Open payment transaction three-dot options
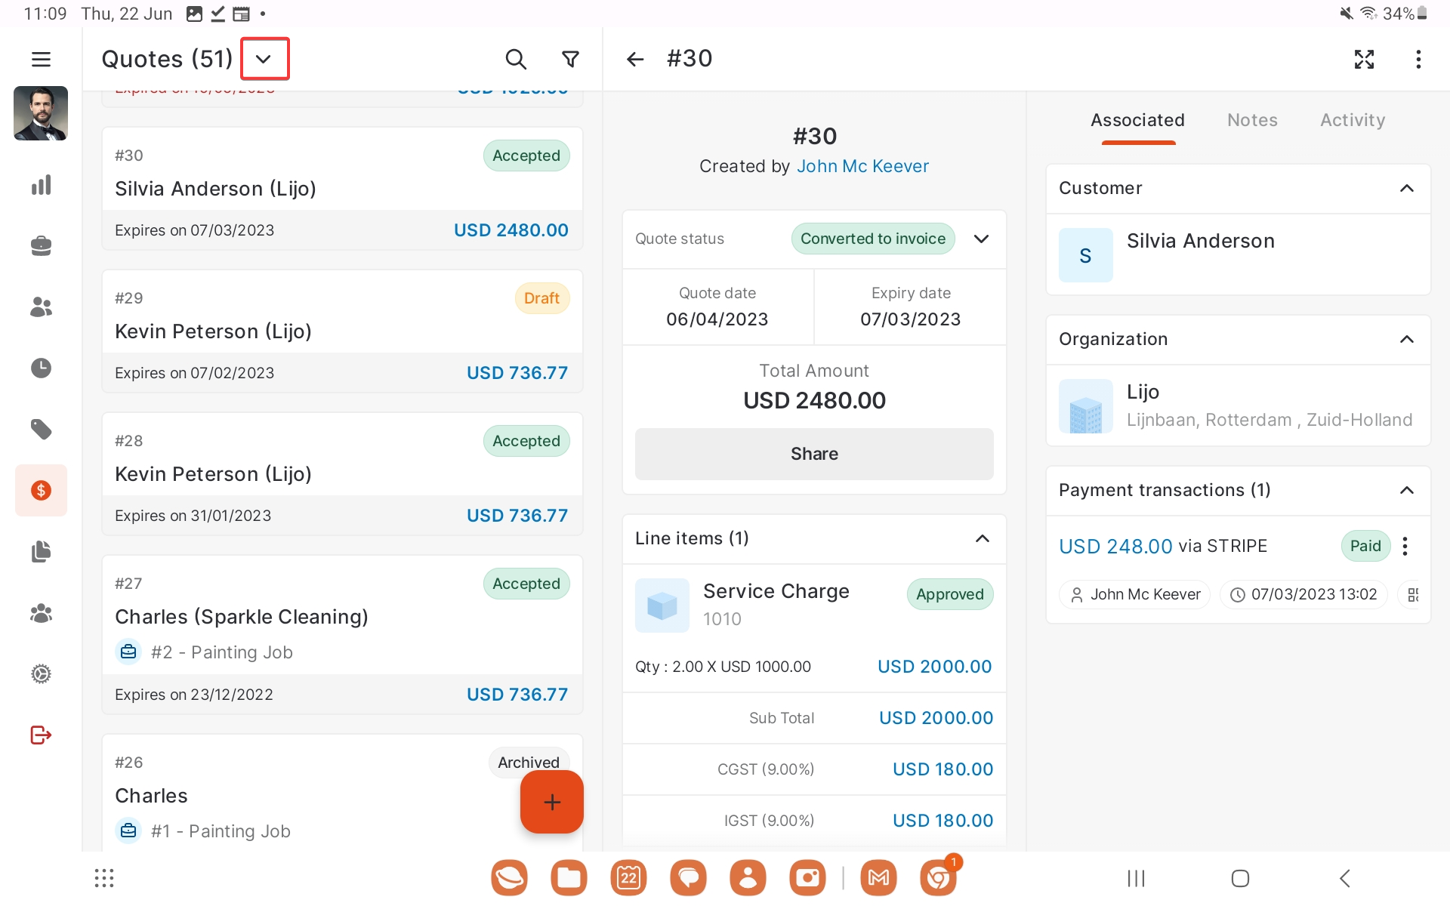The image size is (1450, 906). coord(1405,546)
